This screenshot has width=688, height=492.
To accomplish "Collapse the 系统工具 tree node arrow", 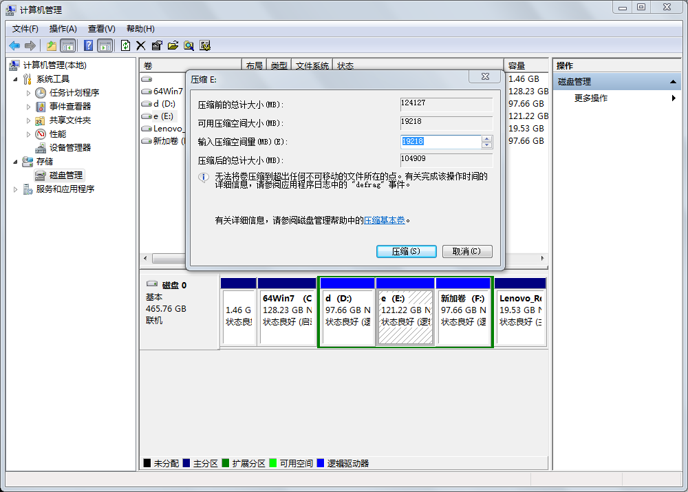I will pos(16,79).
